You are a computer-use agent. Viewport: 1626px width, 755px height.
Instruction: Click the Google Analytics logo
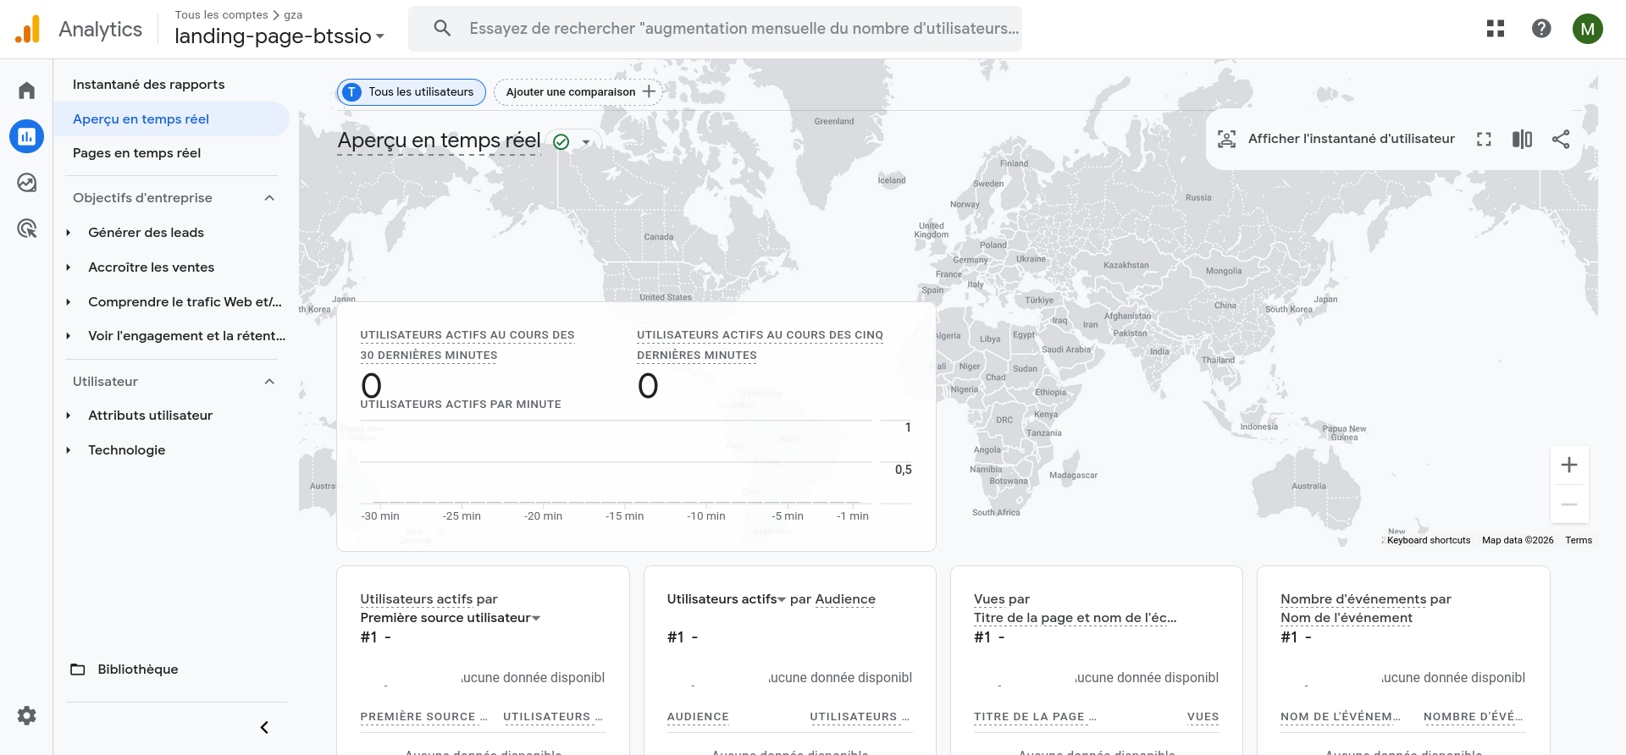[28, 29]
